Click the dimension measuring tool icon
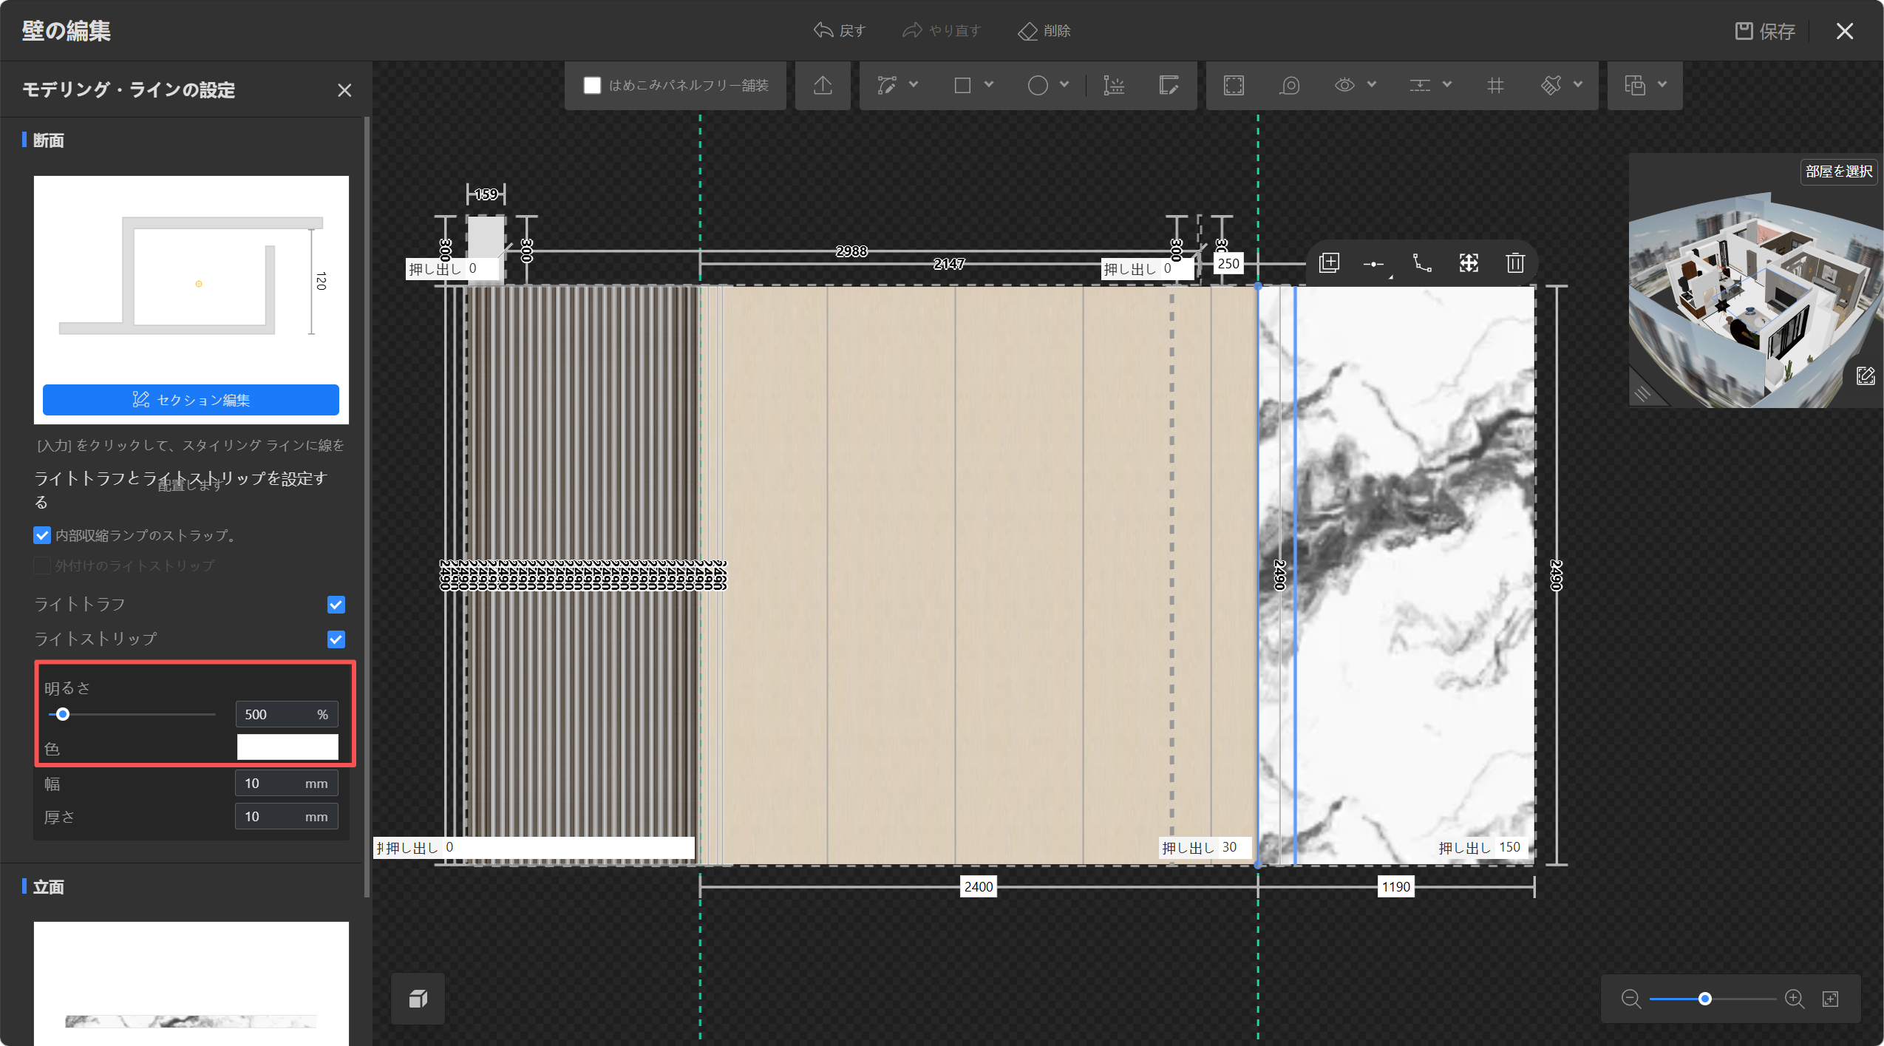 [1113, 86]
